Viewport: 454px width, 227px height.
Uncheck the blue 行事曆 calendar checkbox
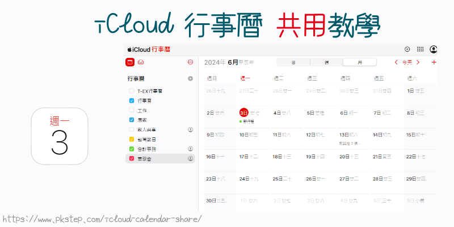click(132, 101)
